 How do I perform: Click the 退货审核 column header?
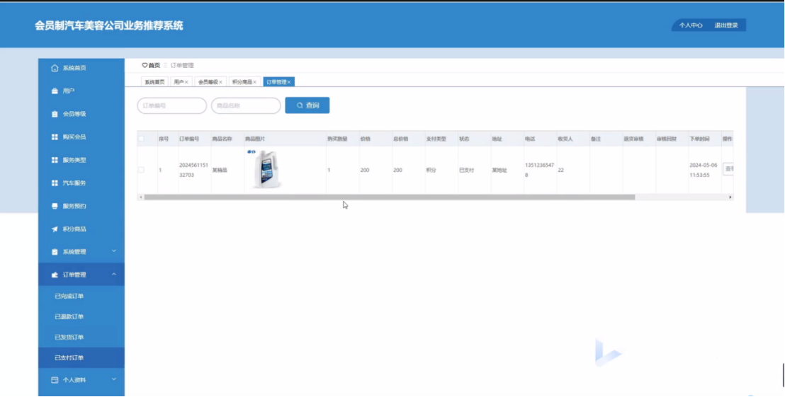click(633, 139)
